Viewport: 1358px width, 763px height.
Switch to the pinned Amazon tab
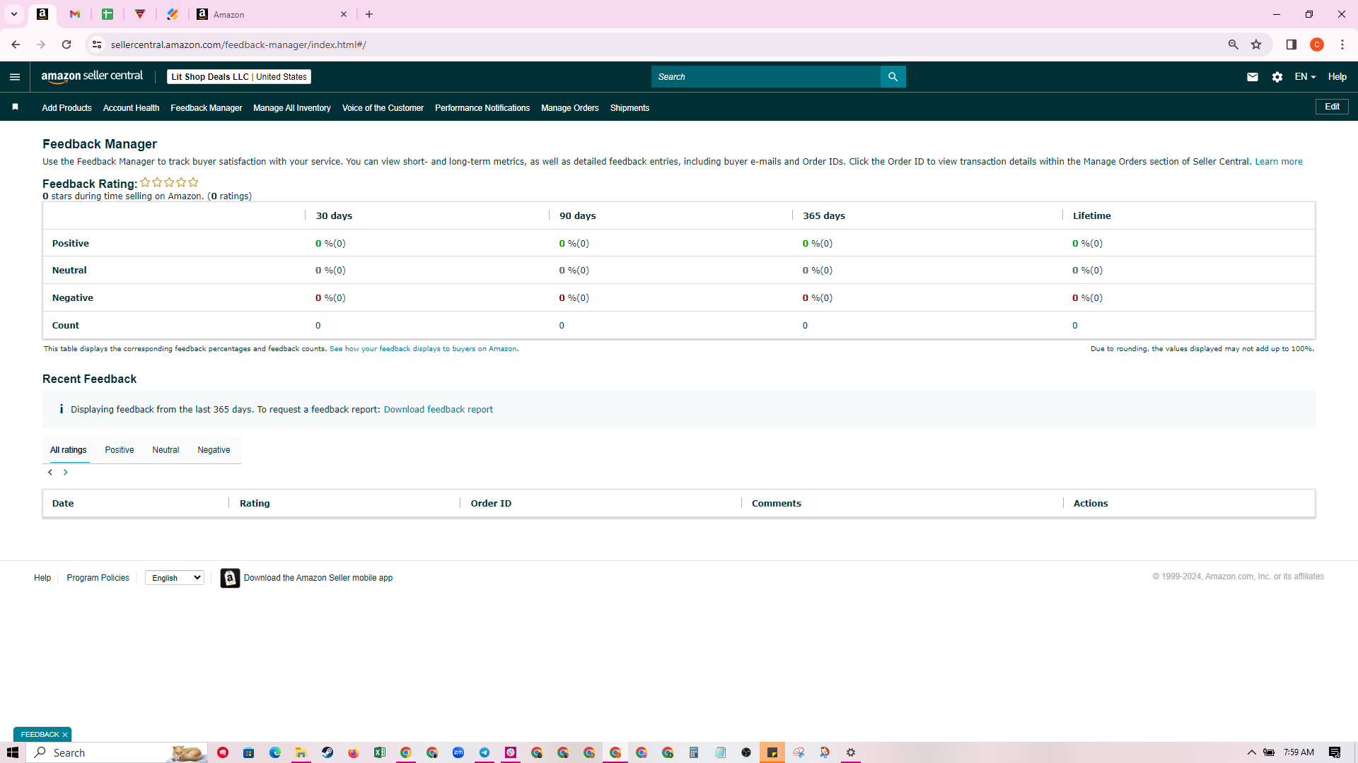click(42, 14)
